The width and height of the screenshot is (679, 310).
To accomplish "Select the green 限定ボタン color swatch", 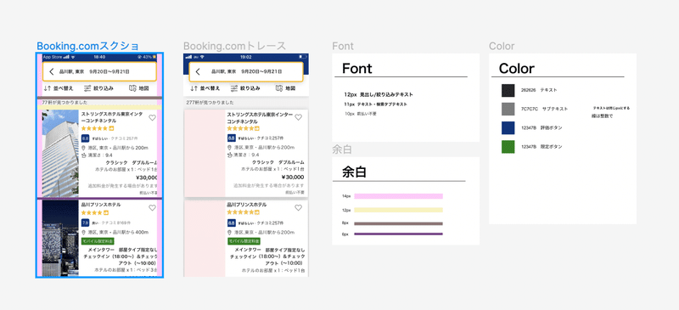I will (x=508, y=147).
